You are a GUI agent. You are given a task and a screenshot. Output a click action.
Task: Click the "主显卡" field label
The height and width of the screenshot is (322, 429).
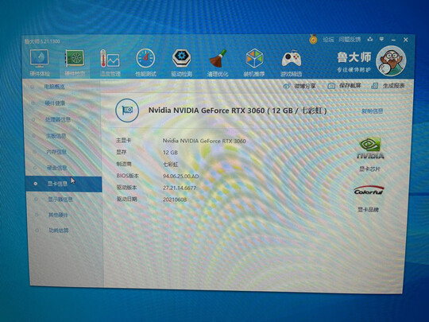coord(123,141)
